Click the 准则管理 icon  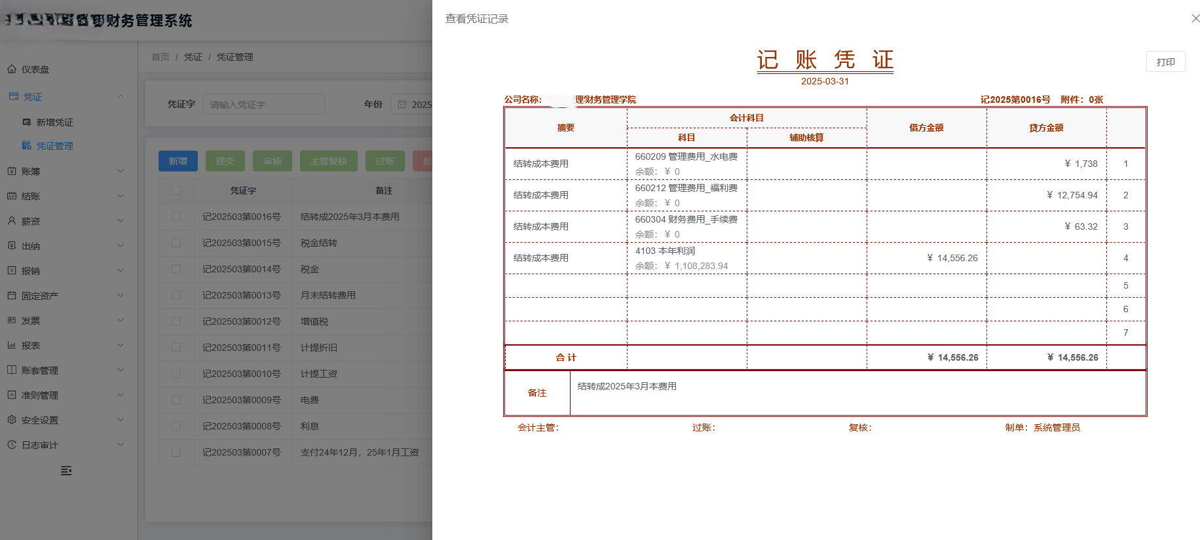[x=12, y=395]
